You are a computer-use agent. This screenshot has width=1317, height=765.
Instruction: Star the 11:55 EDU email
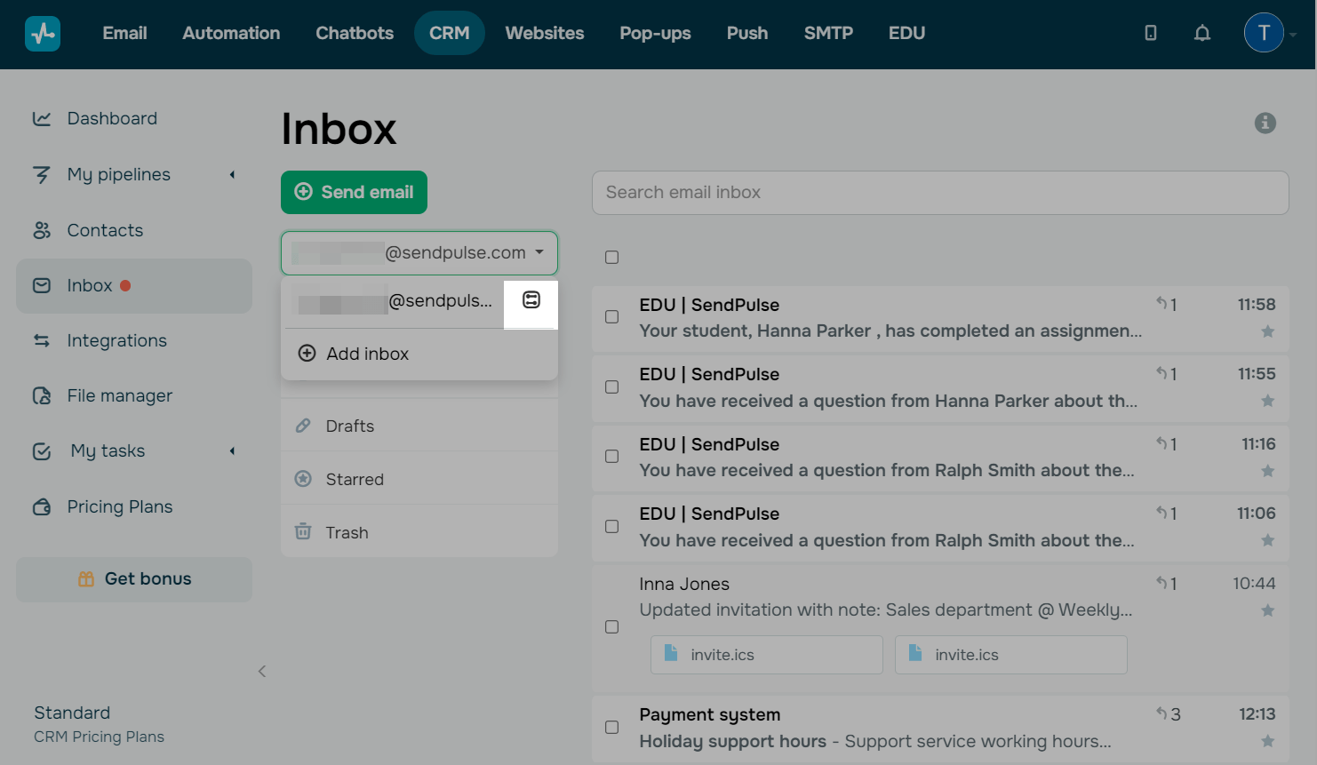pyautogui.click(x=1268, y=401)
